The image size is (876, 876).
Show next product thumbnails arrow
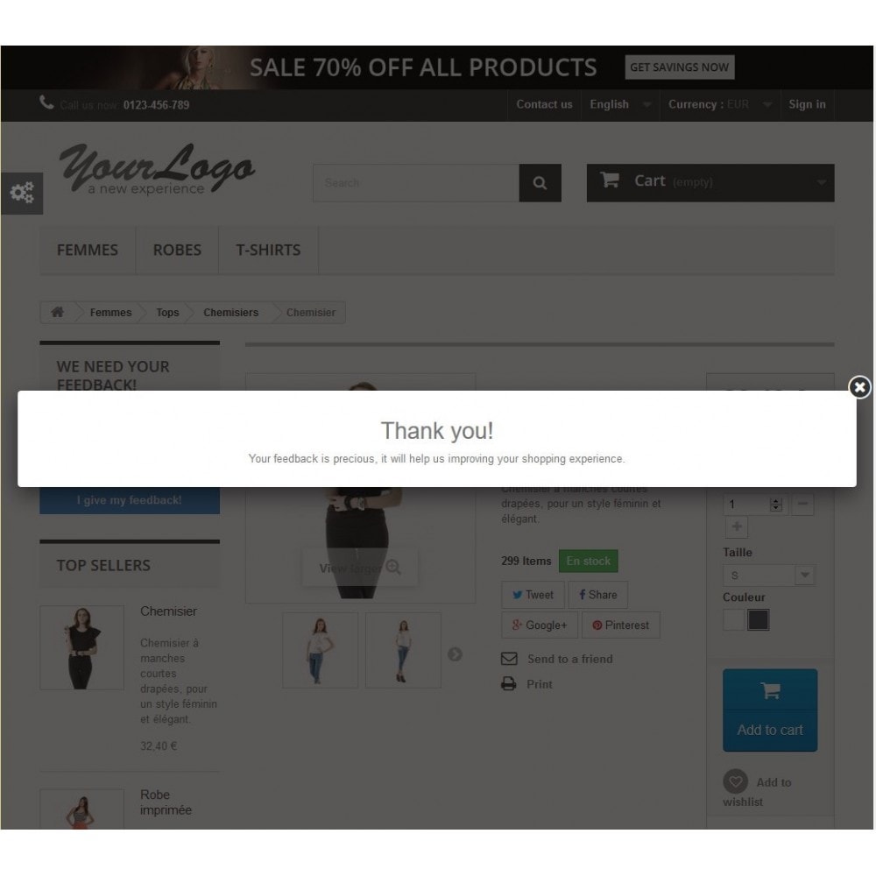pos(455,653)
